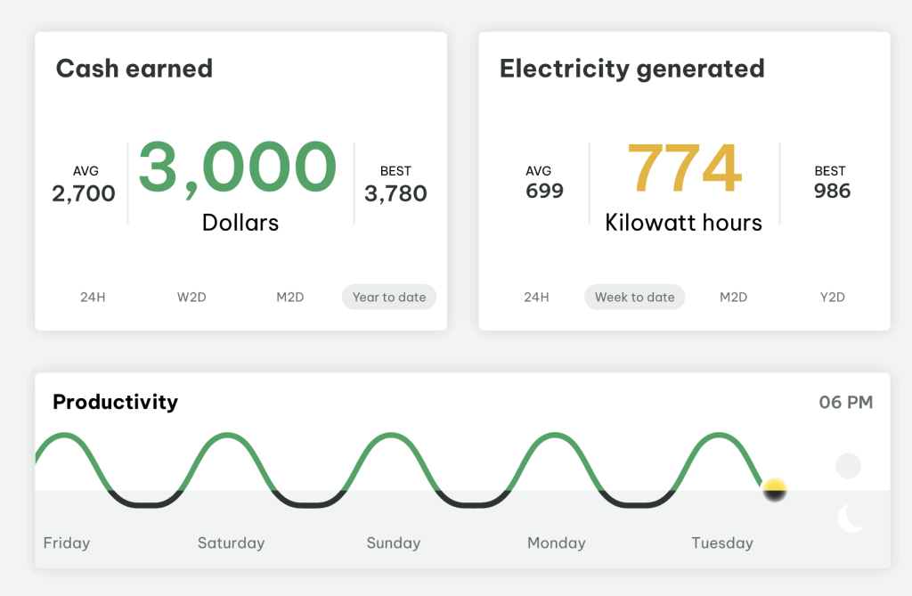Click the selected Year to date pill
Image resolution: width=912 pixels, height=596 pixels.
click(388, 297)
